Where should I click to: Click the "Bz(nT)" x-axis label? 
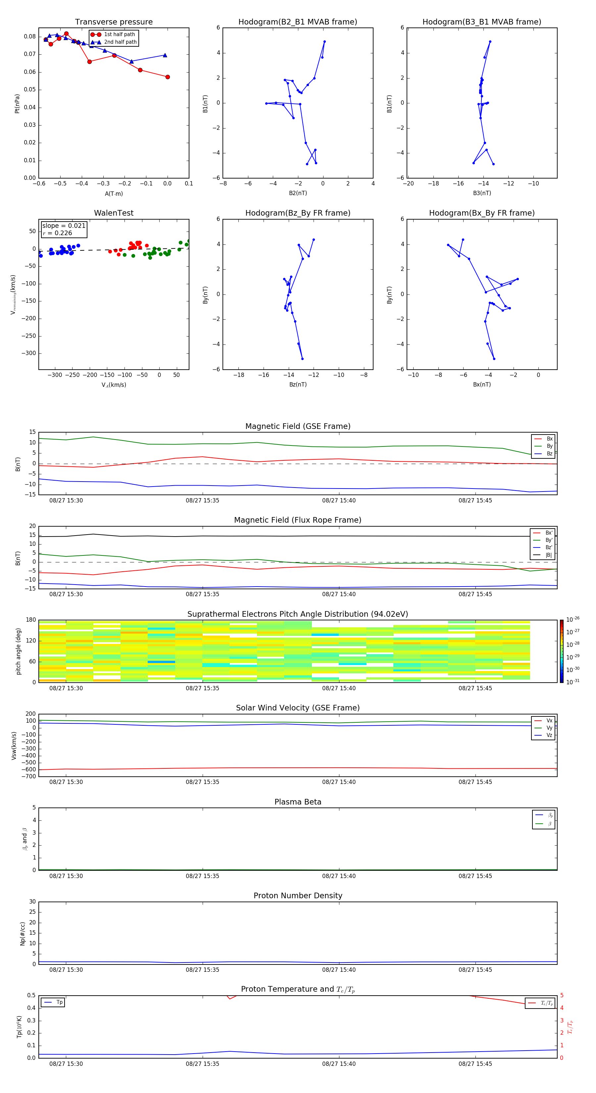(x=298, y=385)
